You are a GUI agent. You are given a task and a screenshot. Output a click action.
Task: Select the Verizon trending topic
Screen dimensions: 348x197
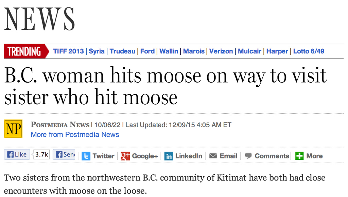221,51
